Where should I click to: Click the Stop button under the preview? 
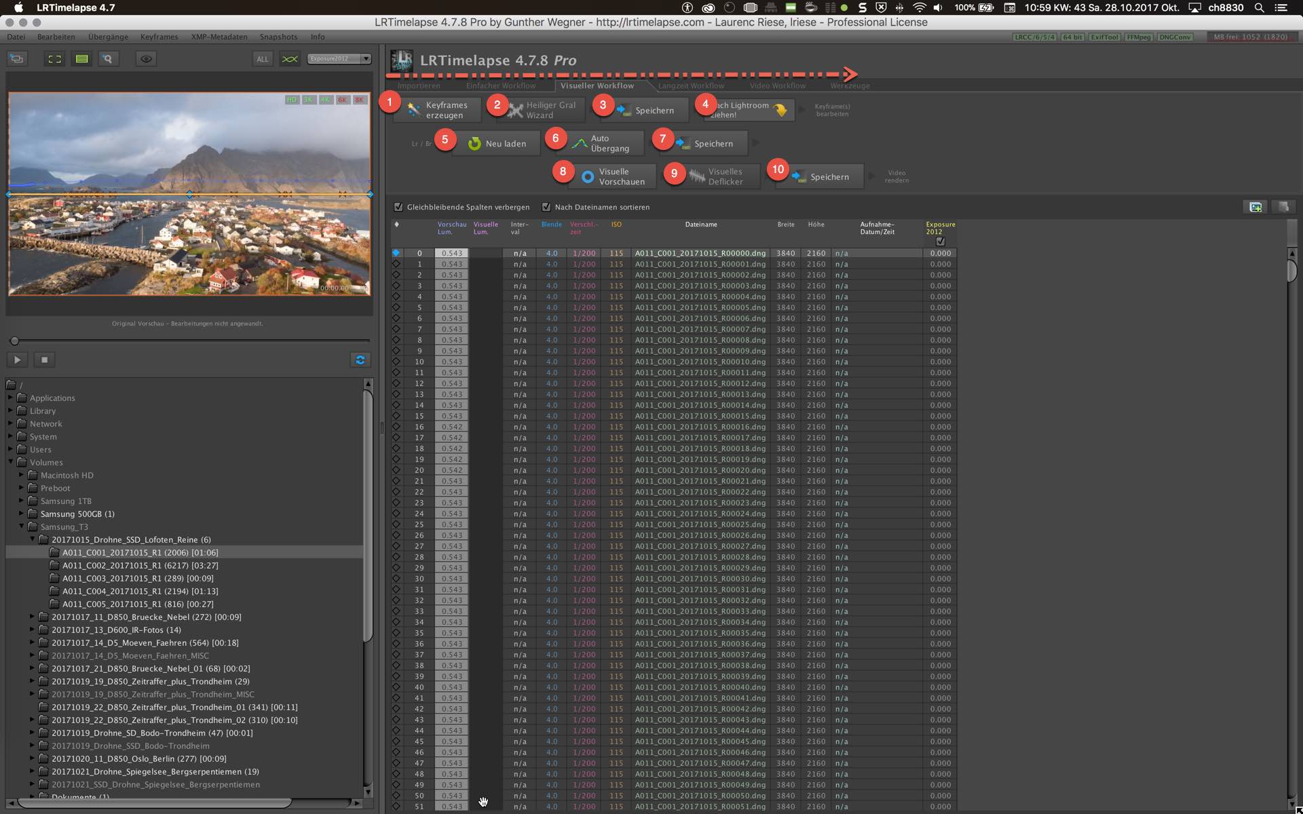[45, 360]
